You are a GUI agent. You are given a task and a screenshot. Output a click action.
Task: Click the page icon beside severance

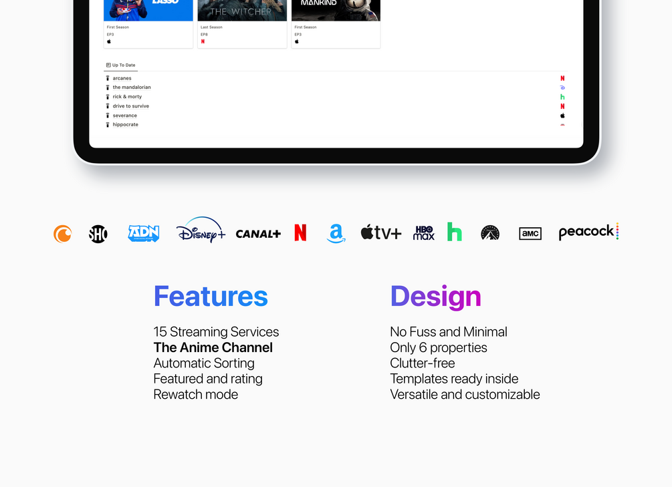tap(108, 116)
